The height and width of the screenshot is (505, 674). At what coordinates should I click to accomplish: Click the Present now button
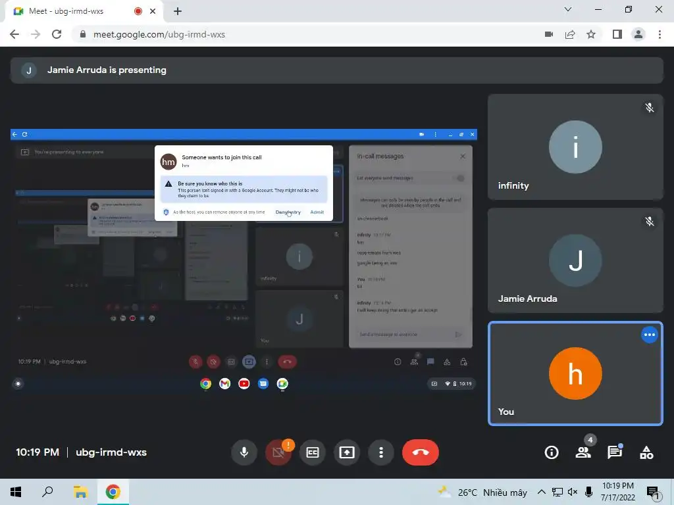[347, 452]
